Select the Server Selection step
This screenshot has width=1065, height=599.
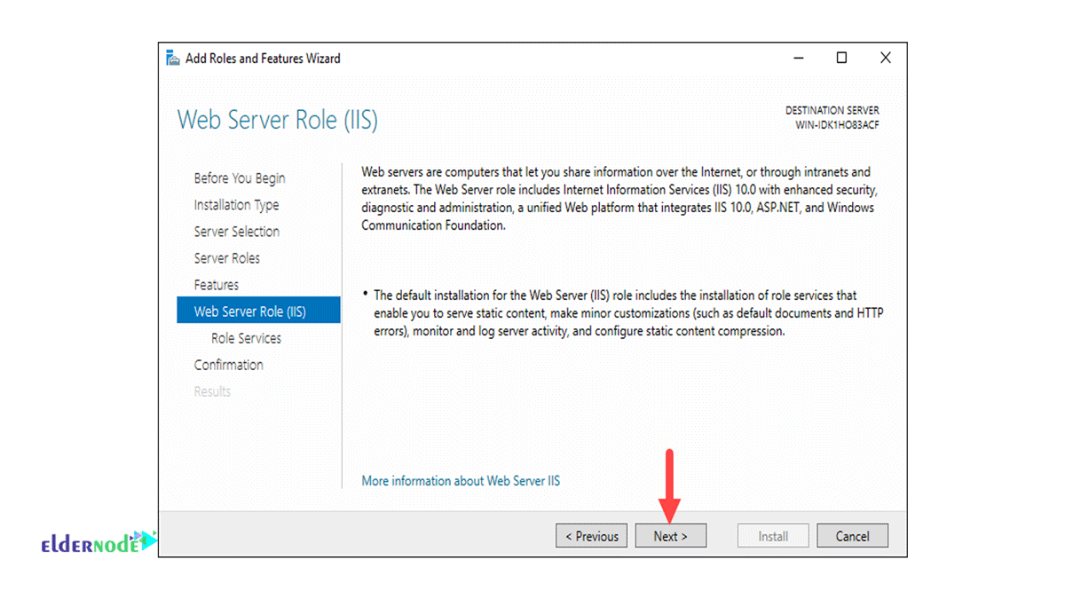(237, 231)
